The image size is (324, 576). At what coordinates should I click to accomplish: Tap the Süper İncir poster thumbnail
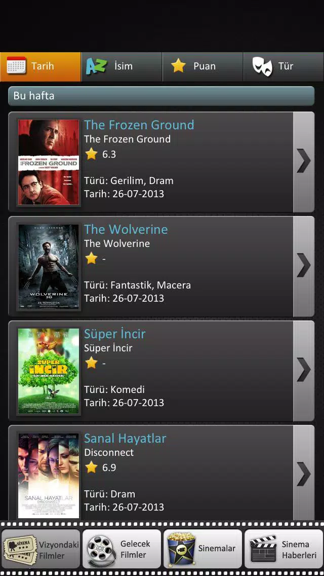49,371
